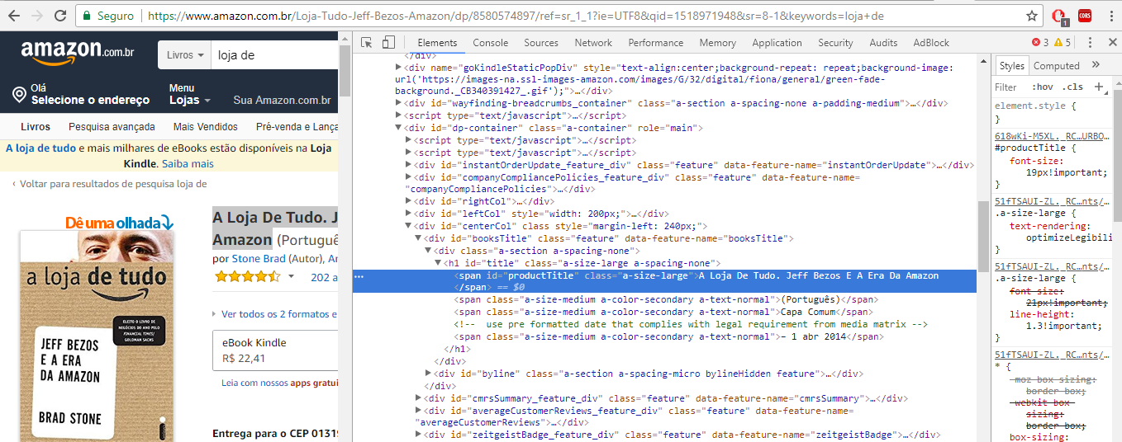Click the Saiba mais link
Viewport: 1122px width, 442px height.
188,164
